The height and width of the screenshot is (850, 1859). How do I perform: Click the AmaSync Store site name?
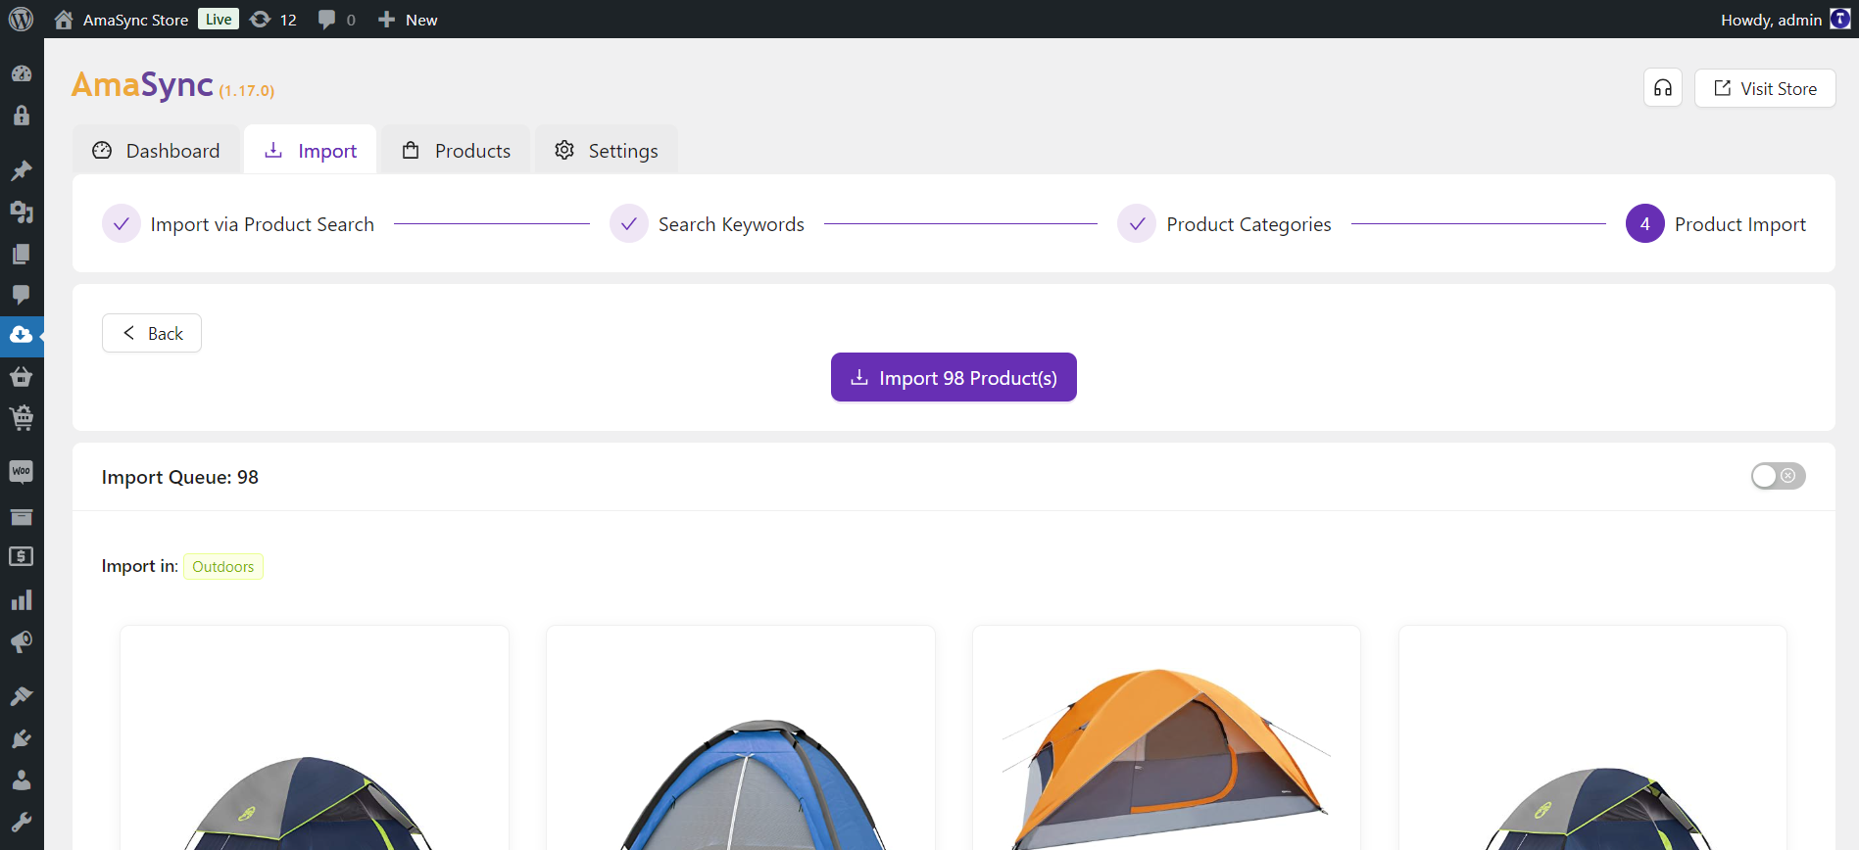tap(135, 20)
